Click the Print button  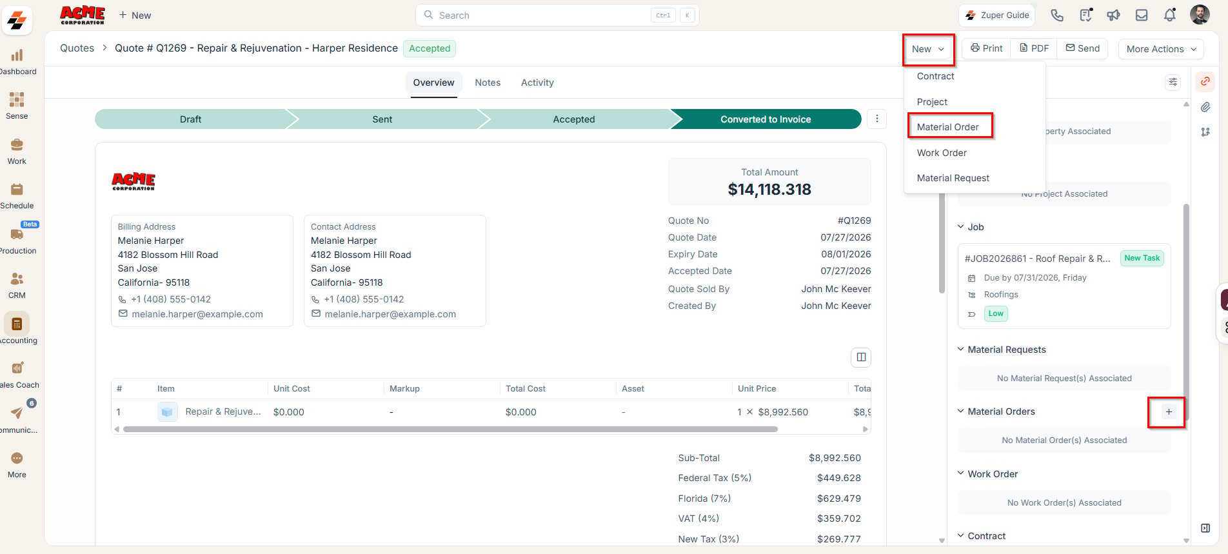(x=987, y=48)
